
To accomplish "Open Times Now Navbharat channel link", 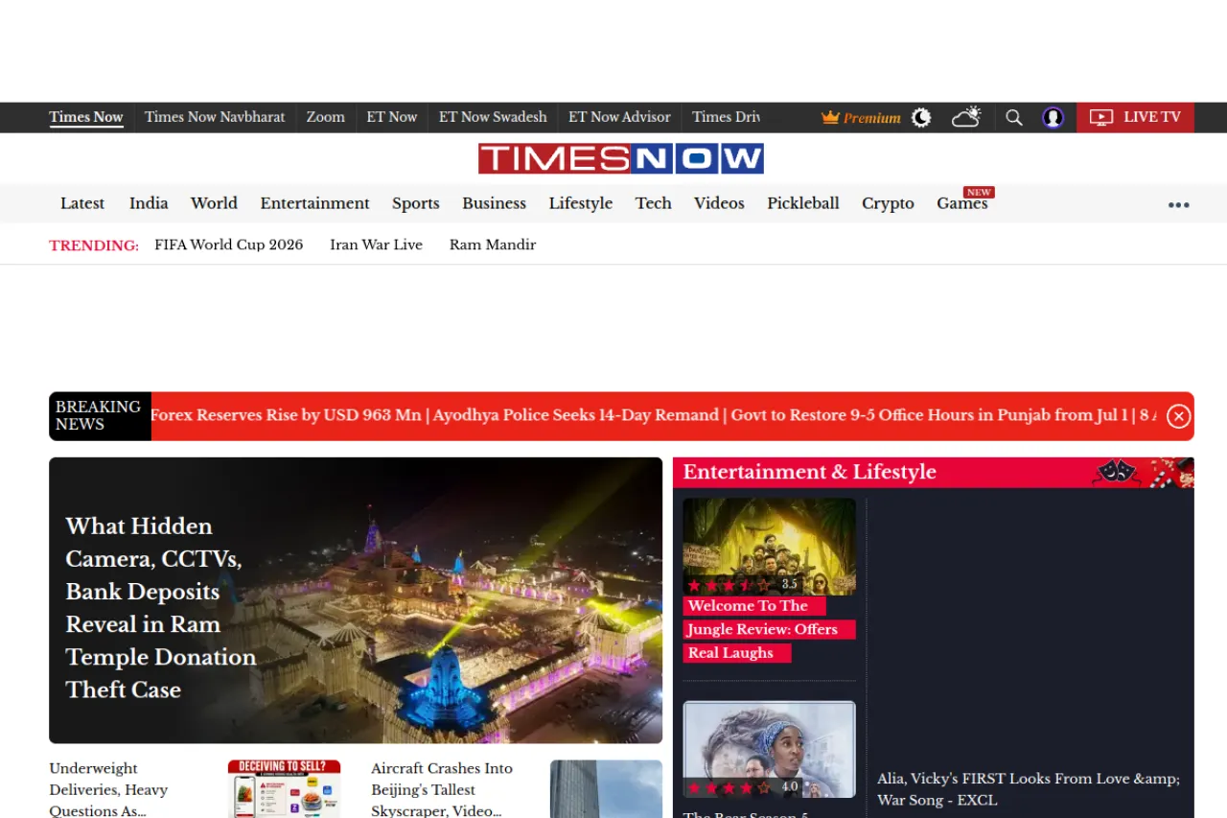I will click(215, 117).
